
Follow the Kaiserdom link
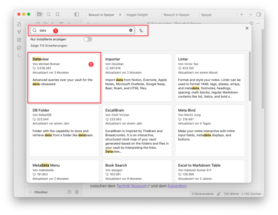(177, 186)
